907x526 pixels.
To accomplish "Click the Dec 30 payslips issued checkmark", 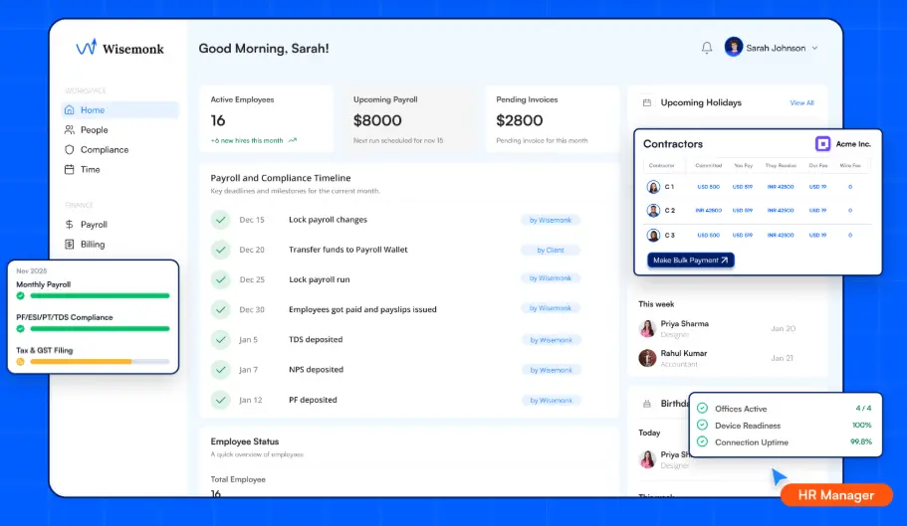I will 220,309.
